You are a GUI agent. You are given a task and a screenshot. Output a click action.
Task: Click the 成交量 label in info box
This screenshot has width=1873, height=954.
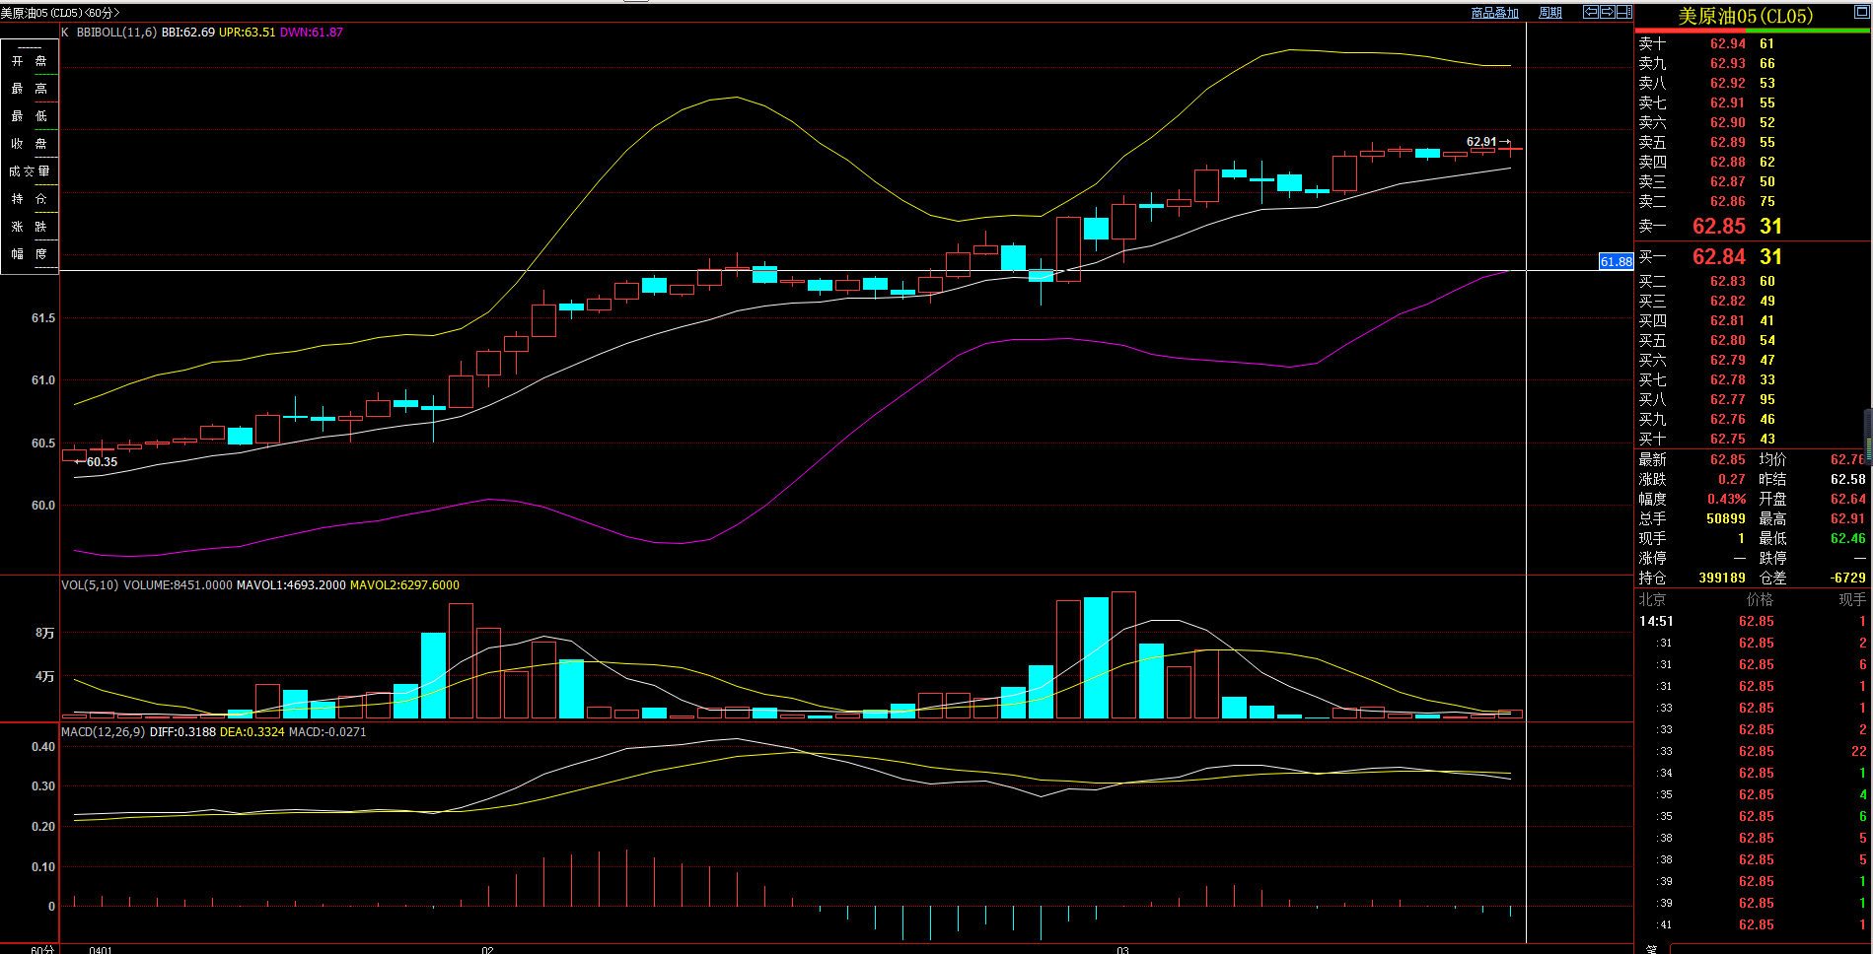coord(29,171)
